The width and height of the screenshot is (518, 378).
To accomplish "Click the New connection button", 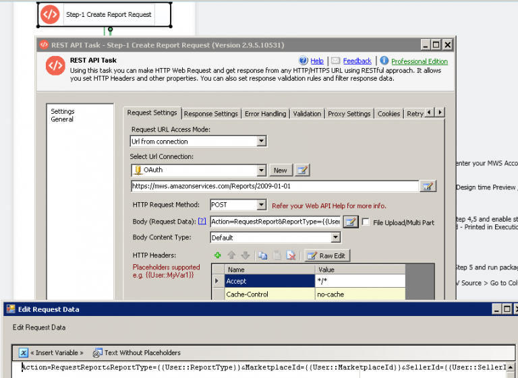I will click(x=280, y=170).
